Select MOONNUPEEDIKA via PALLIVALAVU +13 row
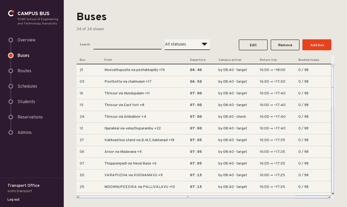This screenshot has width=347, height=207. (x=204, y=187)
